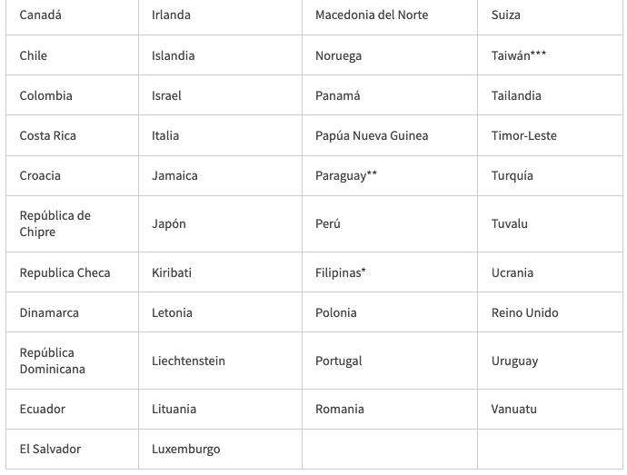Select the Vanuatu cell
The height and width of the screenshot is (475, 627).
point(514,409)
